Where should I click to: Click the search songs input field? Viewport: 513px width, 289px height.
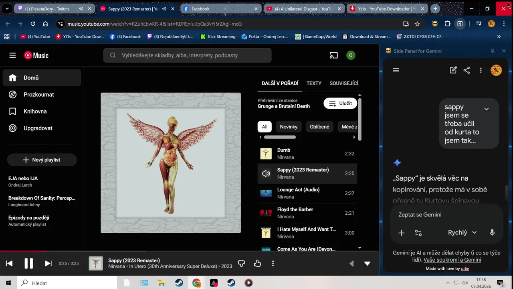187,55
